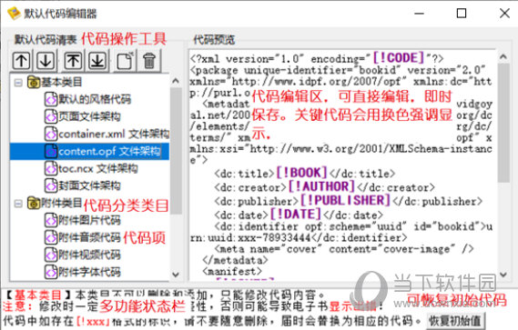The width and height of the screenshot is (518, 330).
Task: Select 附件图片代码 item
Action: click(x=83, y=220)
